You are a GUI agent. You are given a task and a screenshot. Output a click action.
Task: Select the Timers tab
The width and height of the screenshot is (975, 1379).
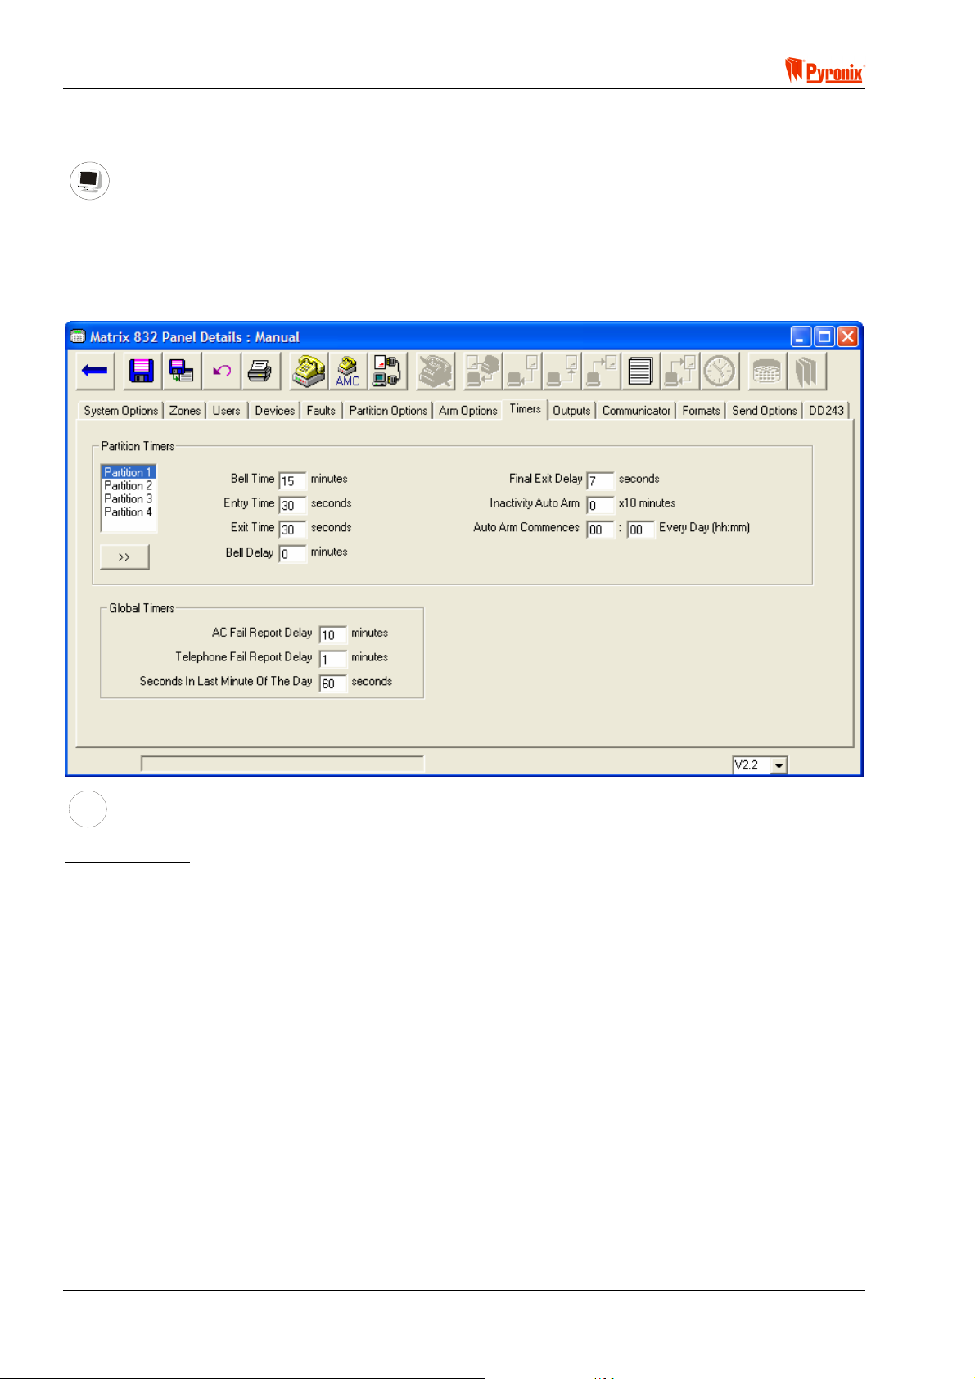526,409
